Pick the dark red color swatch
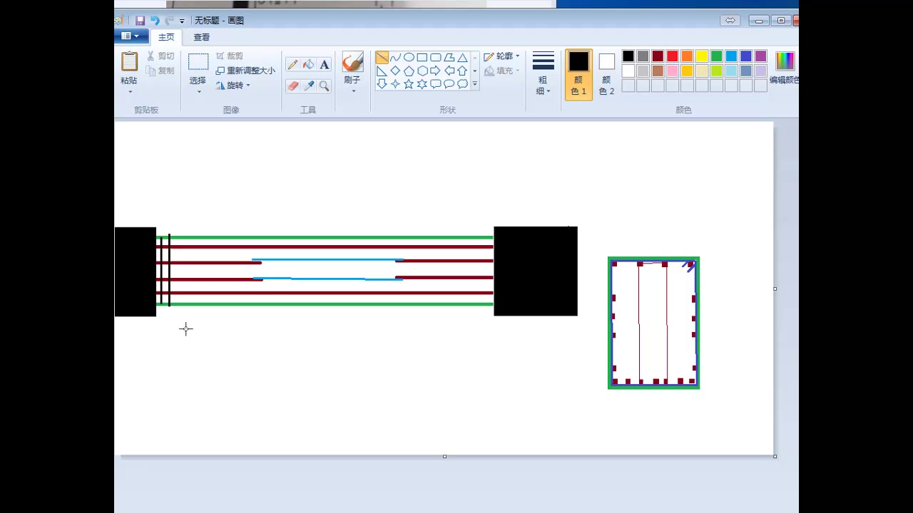This screenshot has height=513, width=913. pos(658,56)
